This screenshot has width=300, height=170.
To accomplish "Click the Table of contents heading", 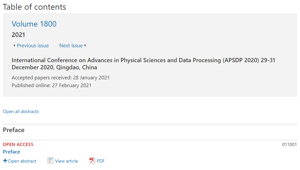I will point(34,7).
